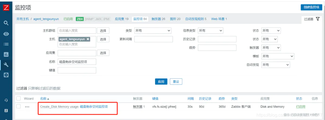Tick the select-all checkbox in the table header

tap(18, 98)
